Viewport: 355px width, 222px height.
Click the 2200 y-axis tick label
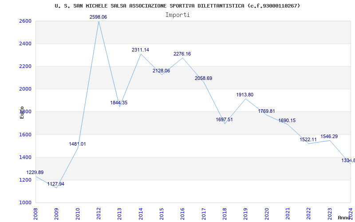(24, 66)
